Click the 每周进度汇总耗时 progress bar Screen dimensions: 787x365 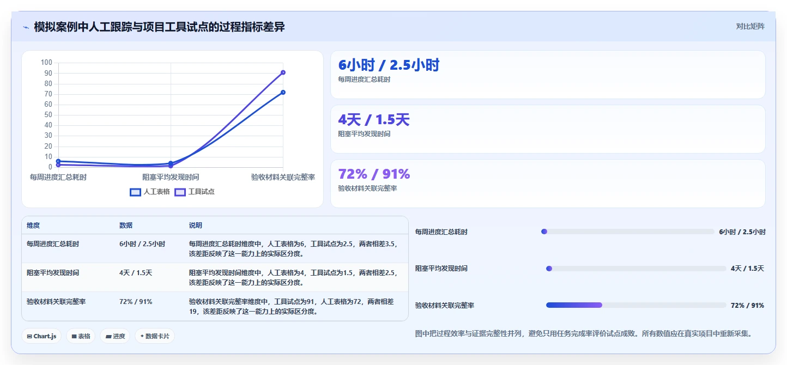point(627,232)
